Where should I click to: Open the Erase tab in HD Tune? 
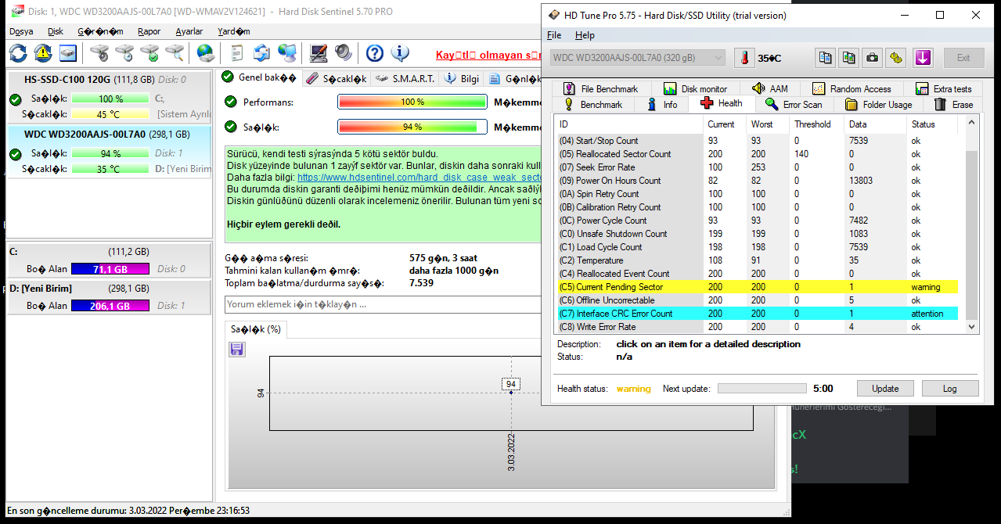(953, 104)
